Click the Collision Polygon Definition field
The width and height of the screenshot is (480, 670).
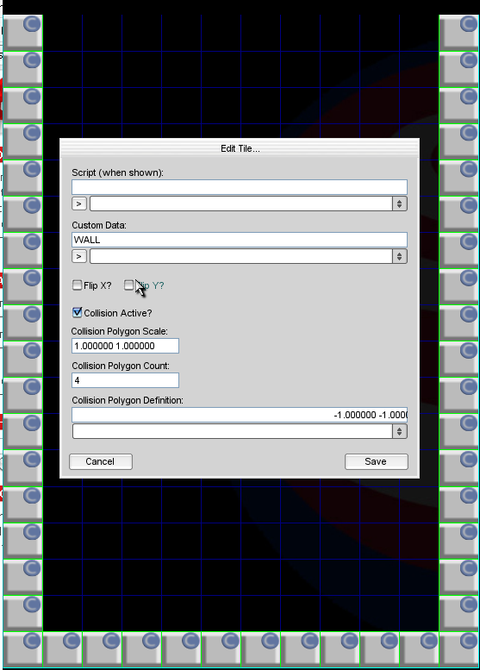(x=240, y=415)
